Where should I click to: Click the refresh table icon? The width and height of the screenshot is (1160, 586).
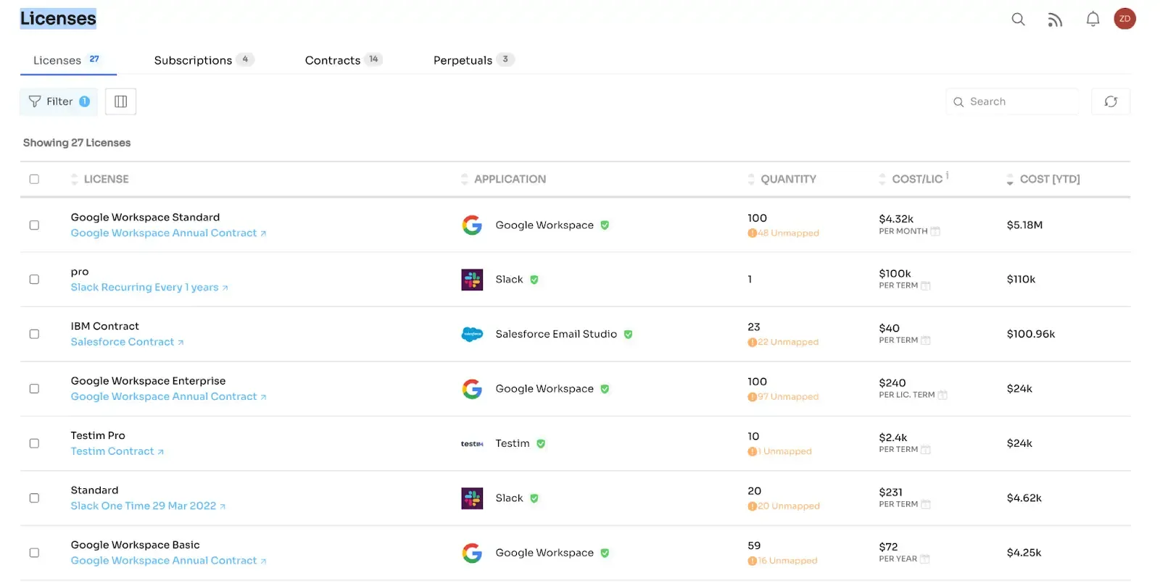click(1111, 101)
